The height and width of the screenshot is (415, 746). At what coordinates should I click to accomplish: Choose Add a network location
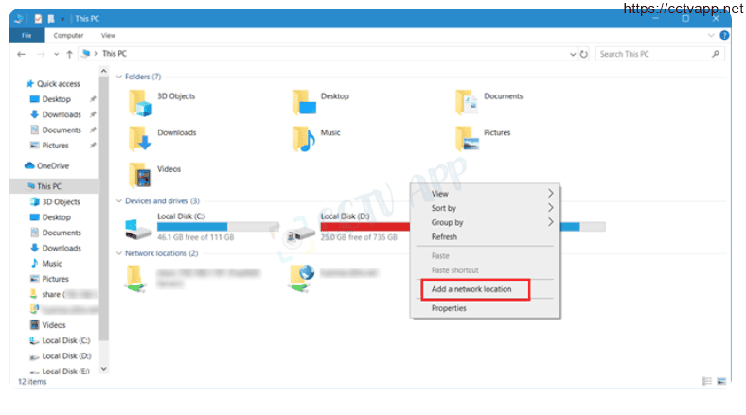coord(471,289)
